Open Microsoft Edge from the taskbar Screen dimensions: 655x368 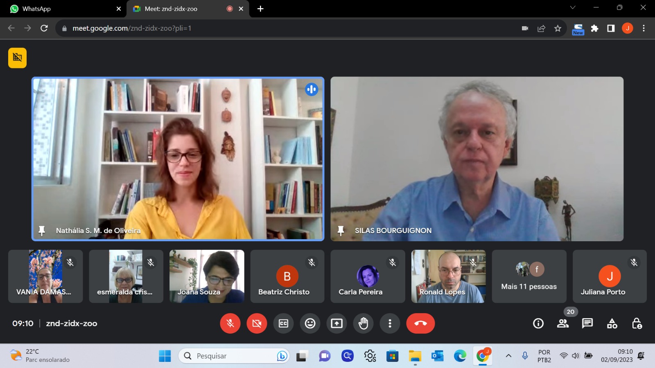pyautogui.click(x=460, y=356)
